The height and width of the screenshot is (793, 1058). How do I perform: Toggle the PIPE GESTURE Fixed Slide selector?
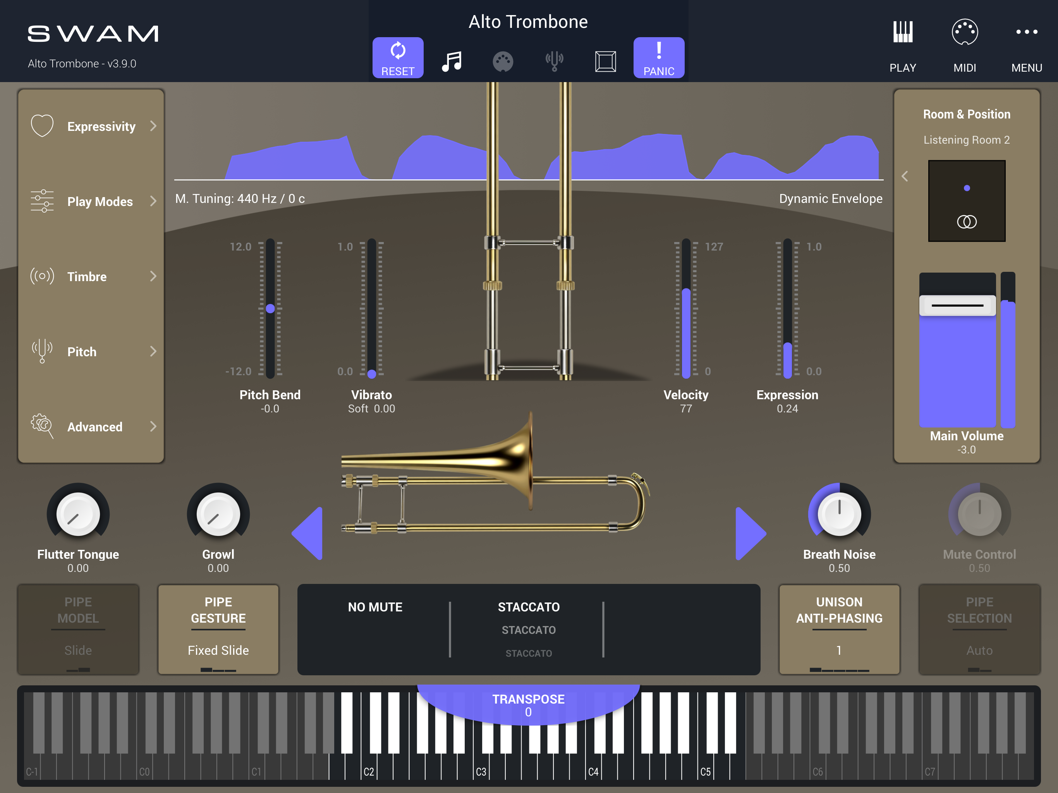click(218, 630)
